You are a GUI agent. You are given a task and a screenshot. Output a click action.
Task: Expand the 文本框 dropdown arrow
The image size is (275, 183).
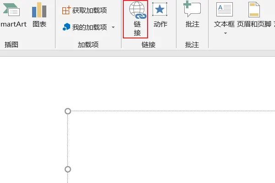coord(225,33)
